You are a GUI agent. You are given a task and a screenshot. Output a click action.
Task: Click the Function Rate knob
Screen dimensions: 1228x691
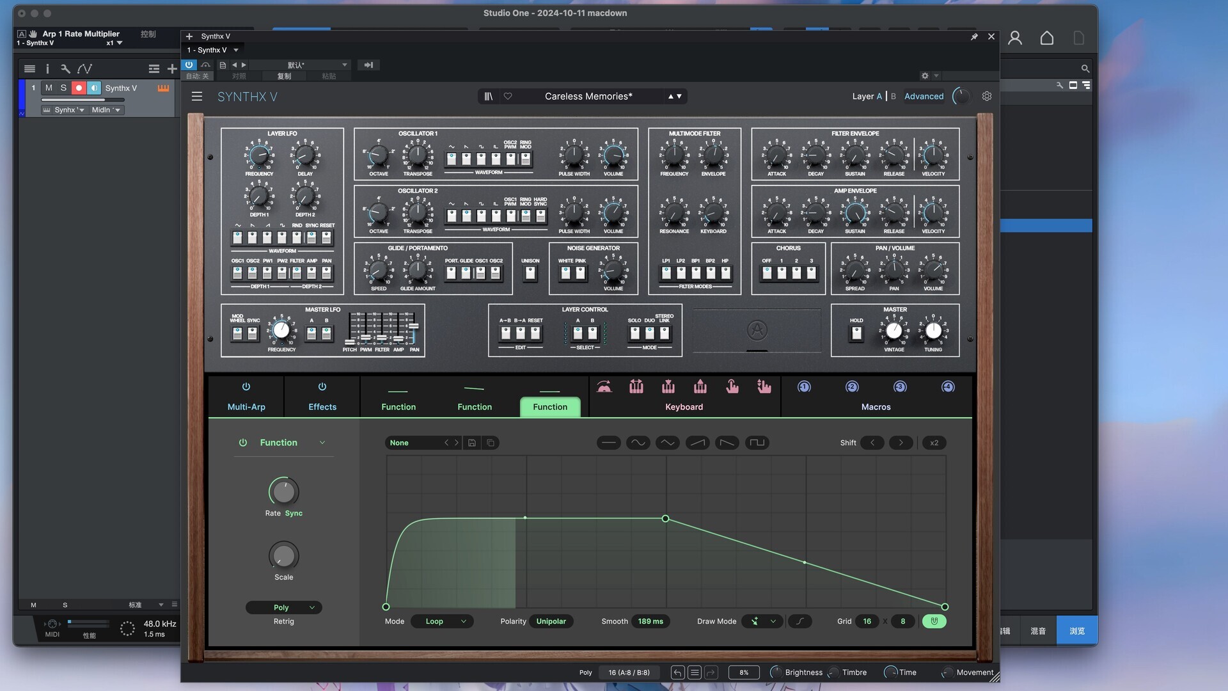283,491
